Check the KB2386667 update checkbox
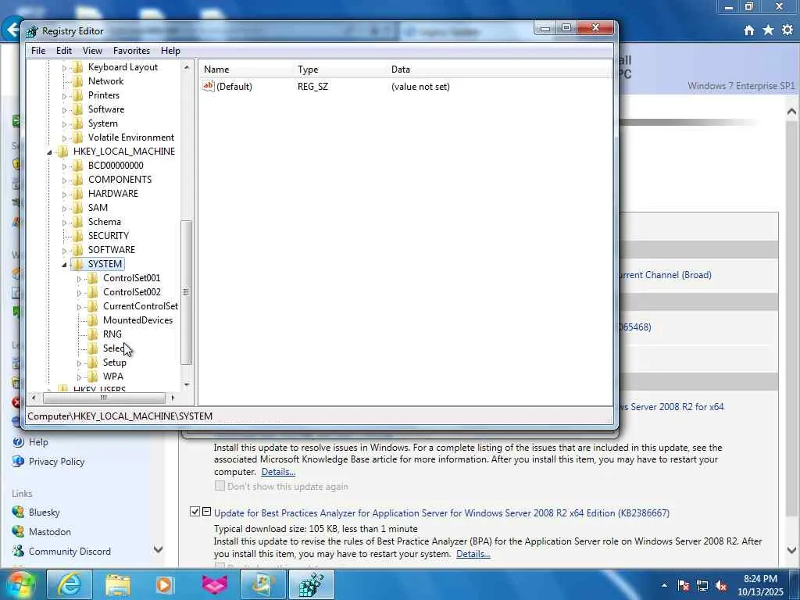Screen dimensions: 800x600 point(195,511)
